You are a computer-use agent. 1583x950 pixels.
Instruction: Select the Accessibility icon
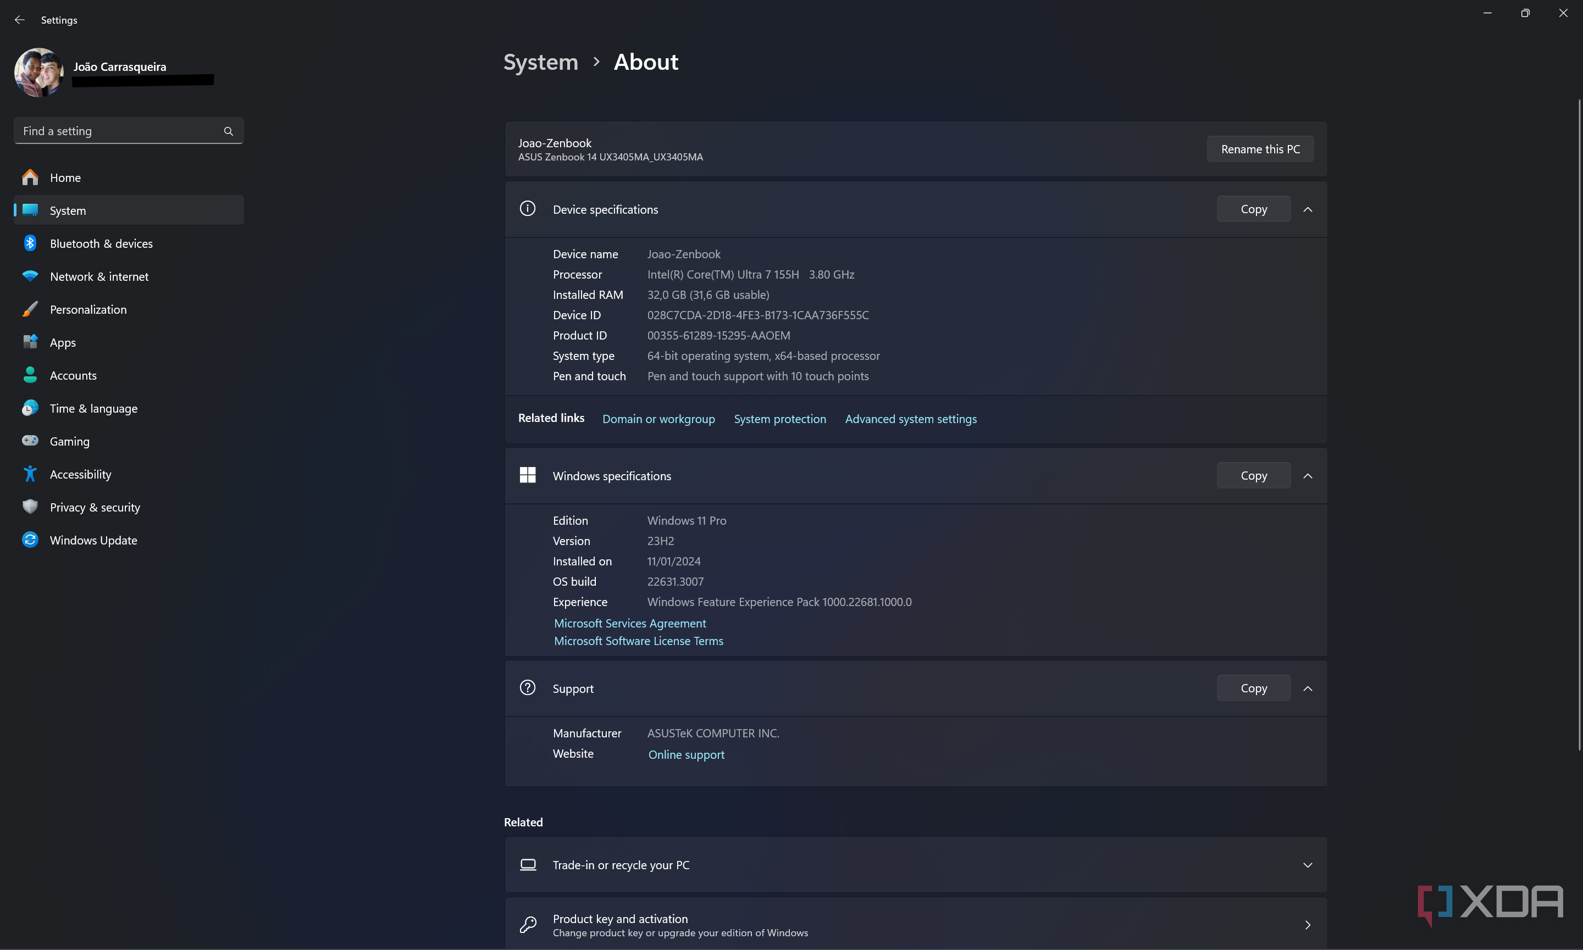pos(30,474)
